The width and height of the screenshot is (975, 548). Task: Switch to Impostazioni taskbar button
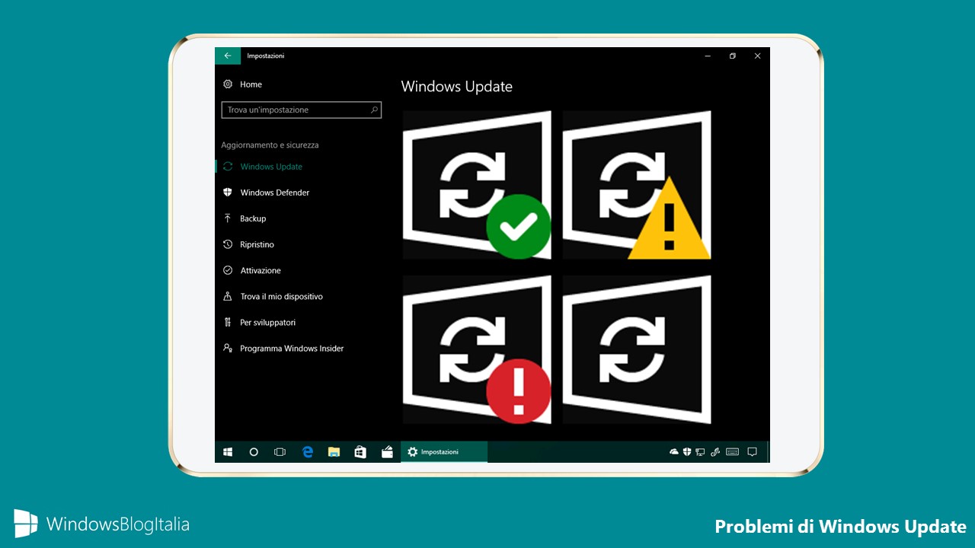point(444,452)
